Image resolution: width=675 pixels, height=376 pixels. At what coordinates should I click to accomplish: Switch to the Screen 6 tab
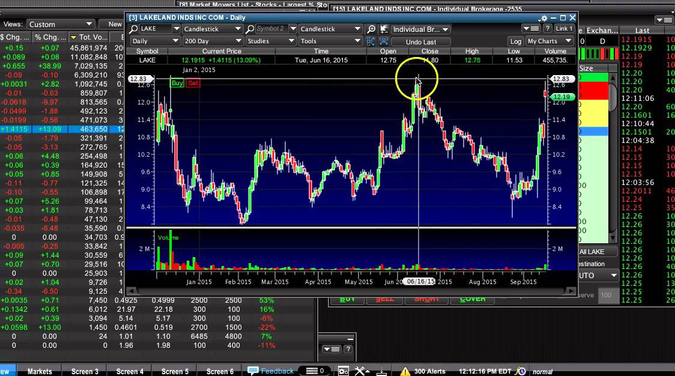pyautogui.click(x=220, y=371)
